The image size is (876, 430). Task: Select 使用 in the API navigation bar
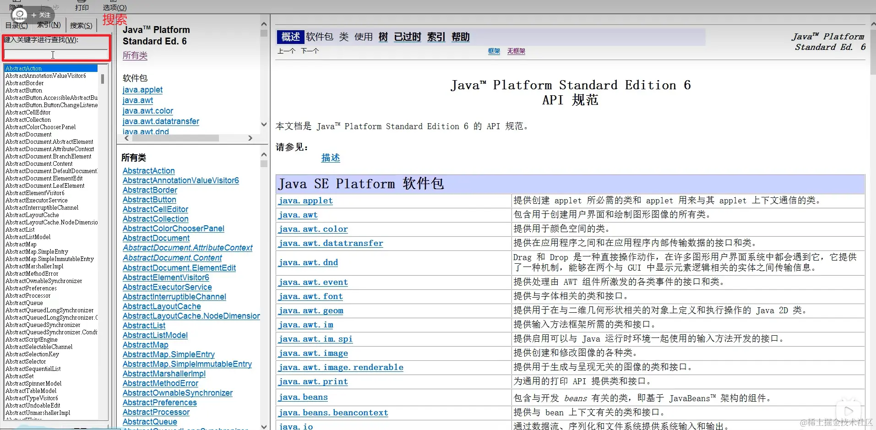[364, 37]
